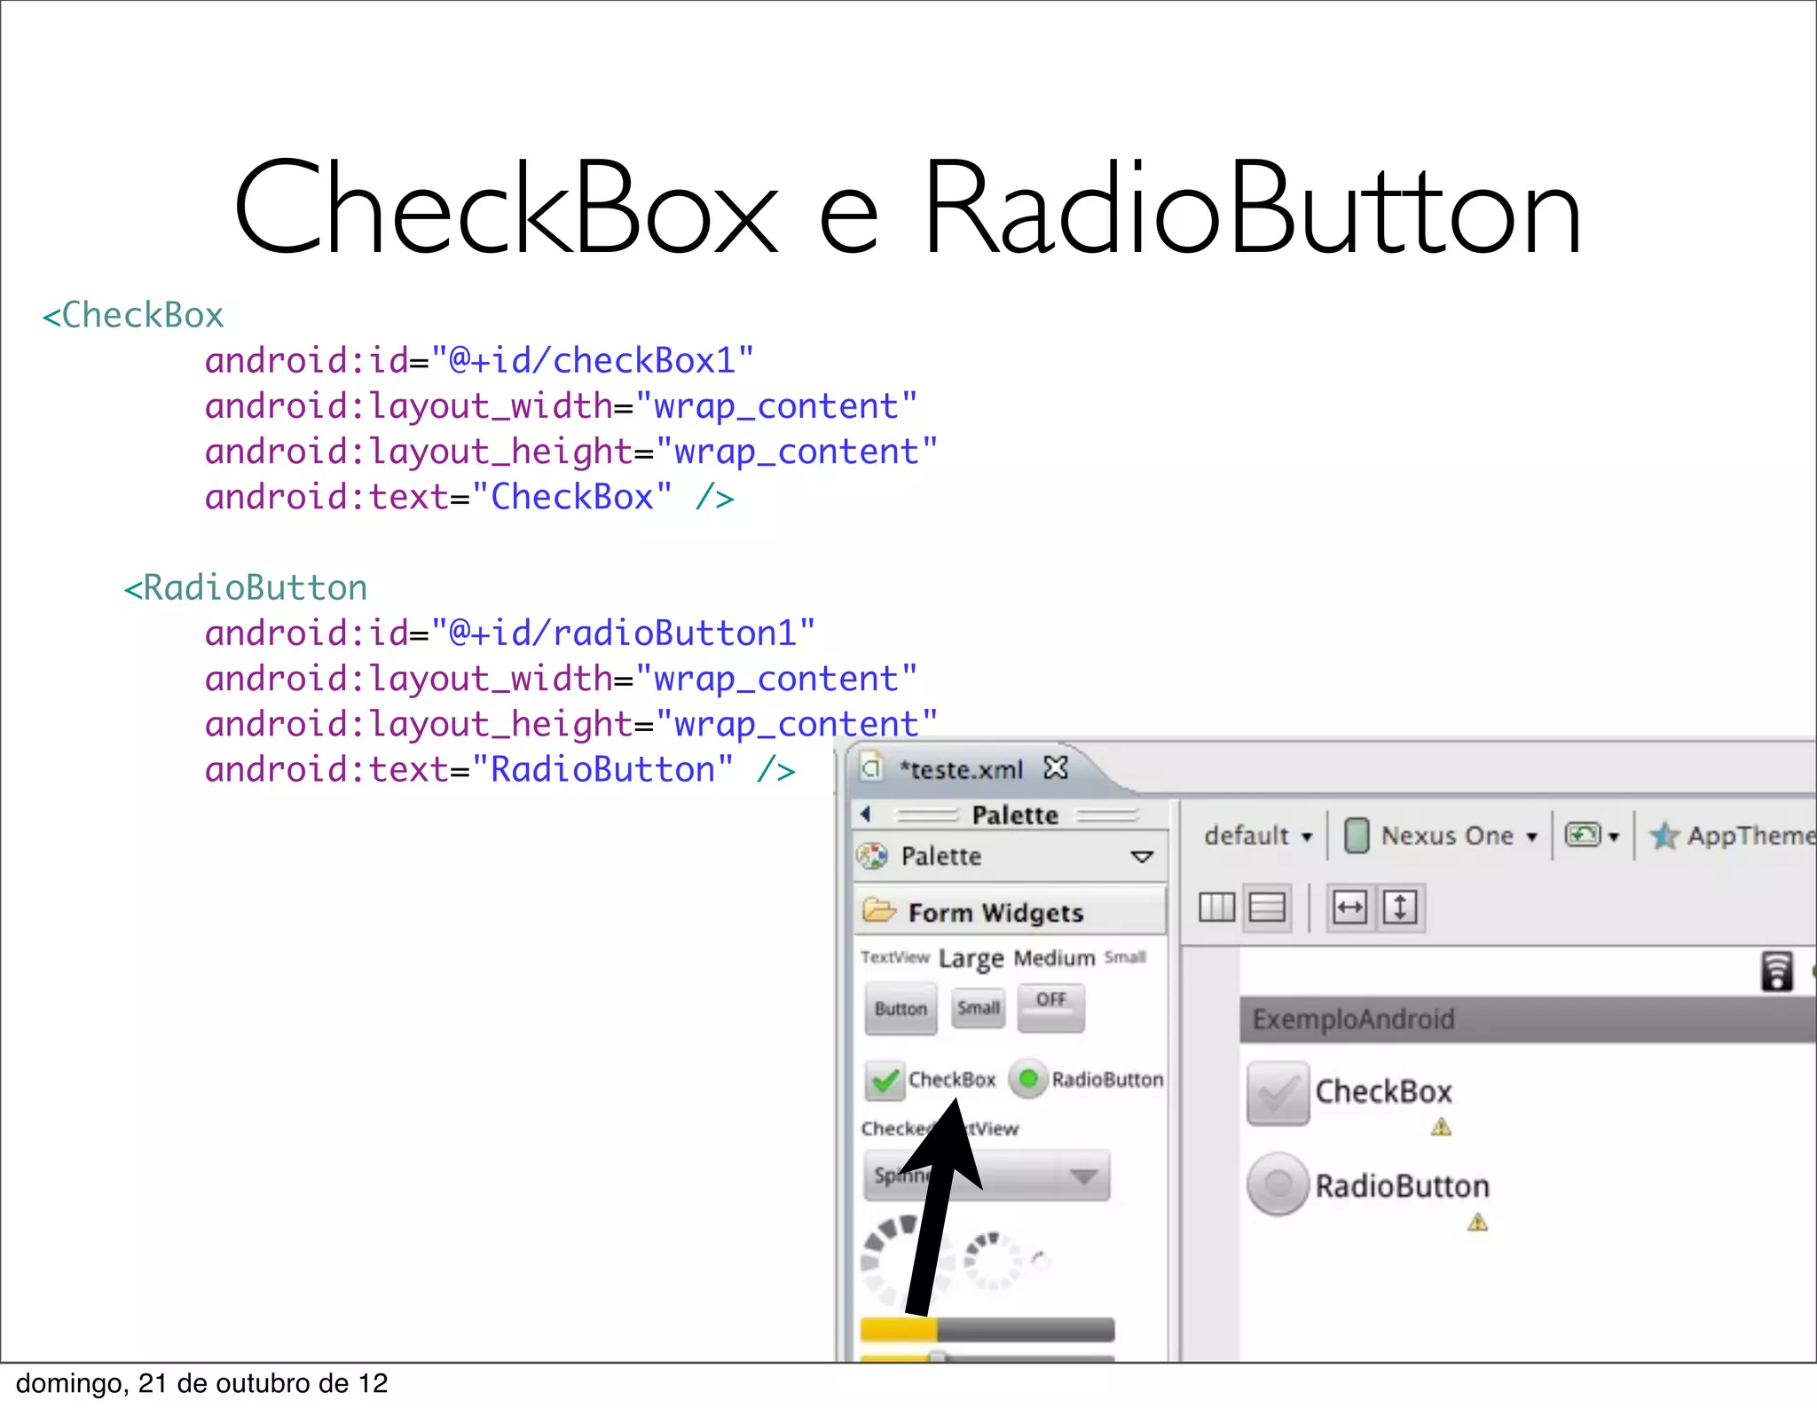Choose the Spinner widget in palette

(x=987, y=1176)
